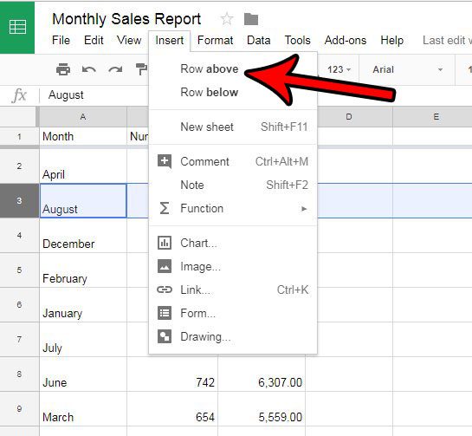Open the Arial font dropdown
Screen dimensions: 472x436
coord(407,70)
